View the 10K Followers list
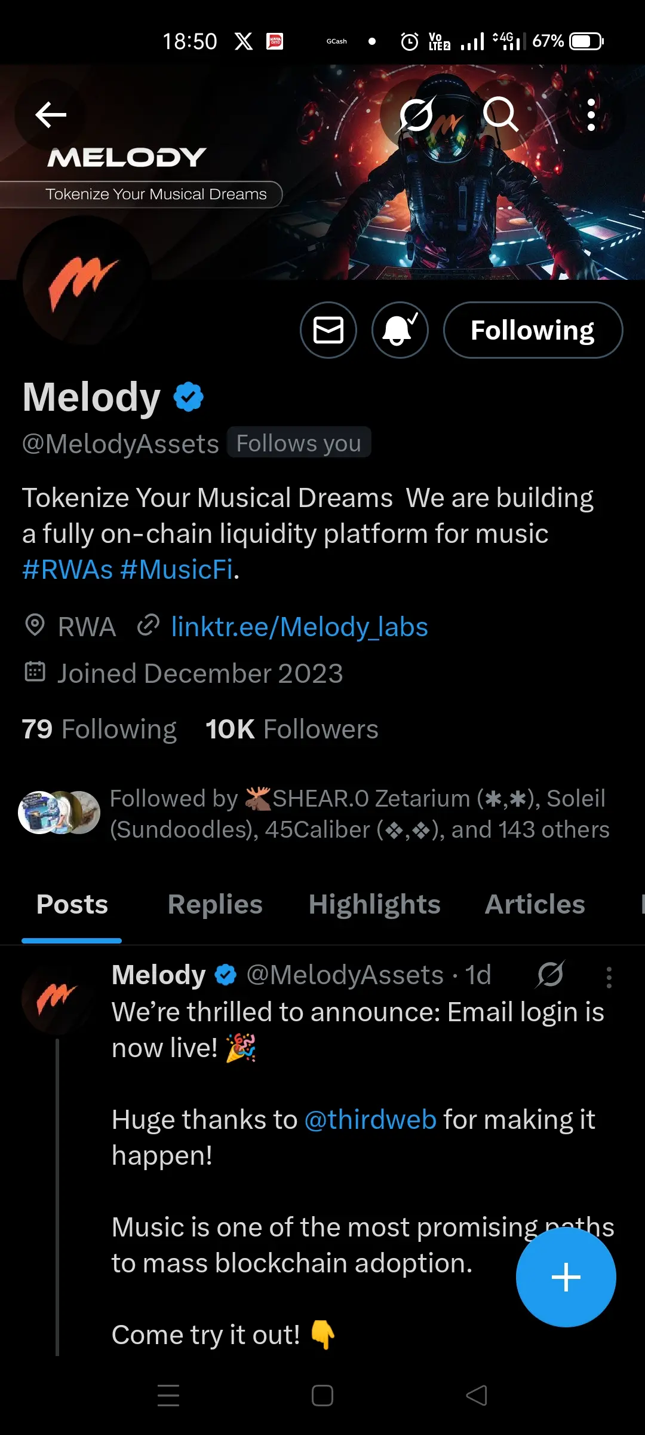Image resolution: width=645 pixels, height=1435 pixels. [x=291, y=729]
